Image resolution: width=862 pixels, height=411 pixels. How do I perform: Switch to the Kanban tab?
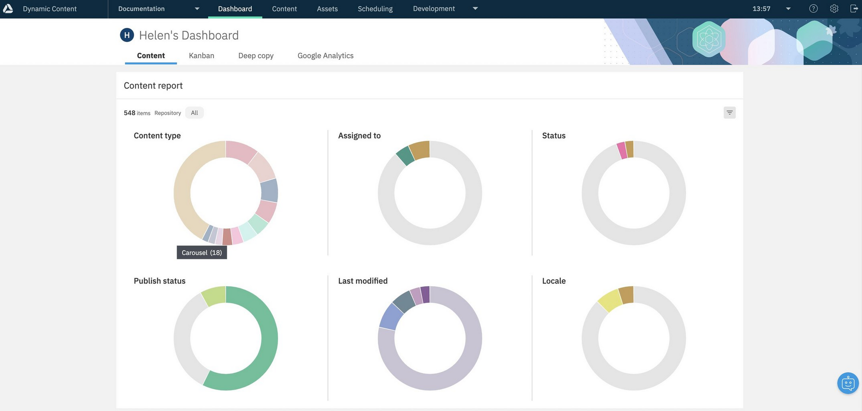click(201, 56)
